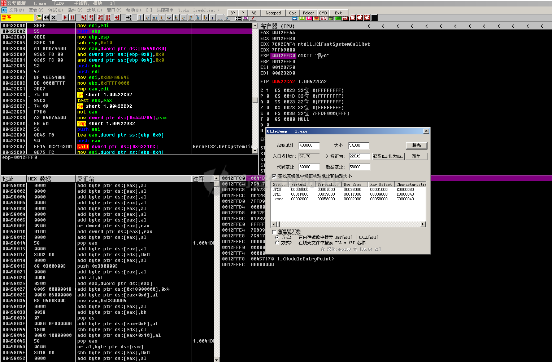Screen dimensions: 552x362
Task: Click right arrow of section list scrollbar
Action: pos(423,224)
